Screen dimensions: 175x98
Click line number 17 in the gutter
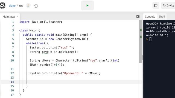pyautogui.click(x=12, y=95)
